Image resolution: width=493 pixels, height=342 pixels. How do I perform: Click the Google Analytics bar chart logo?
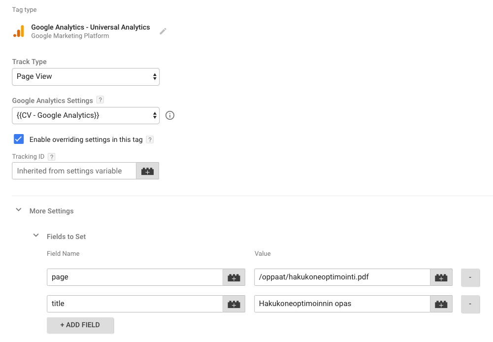pyautogui.click(x=19, y=32)
